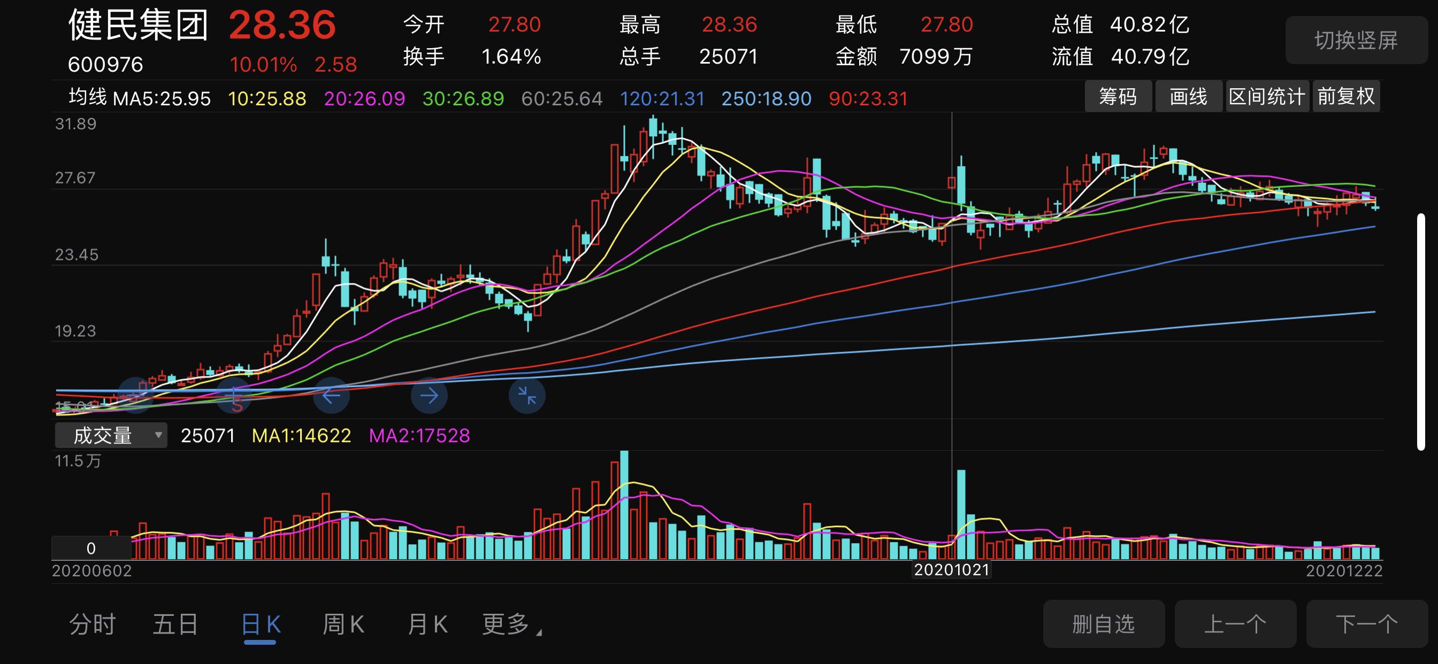This screenshot has width=1438, height=664.
Task: Open the 成交量 indicator dropdown
Action: 111,435
